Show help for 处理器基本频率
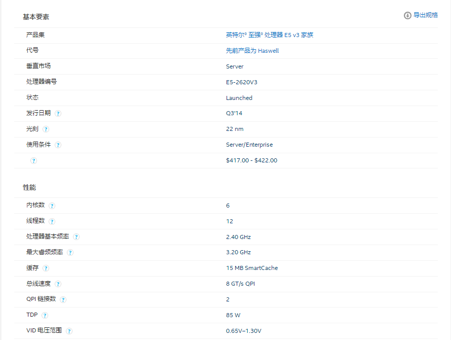The image size is (451, 340). click(x=76, y=237)
